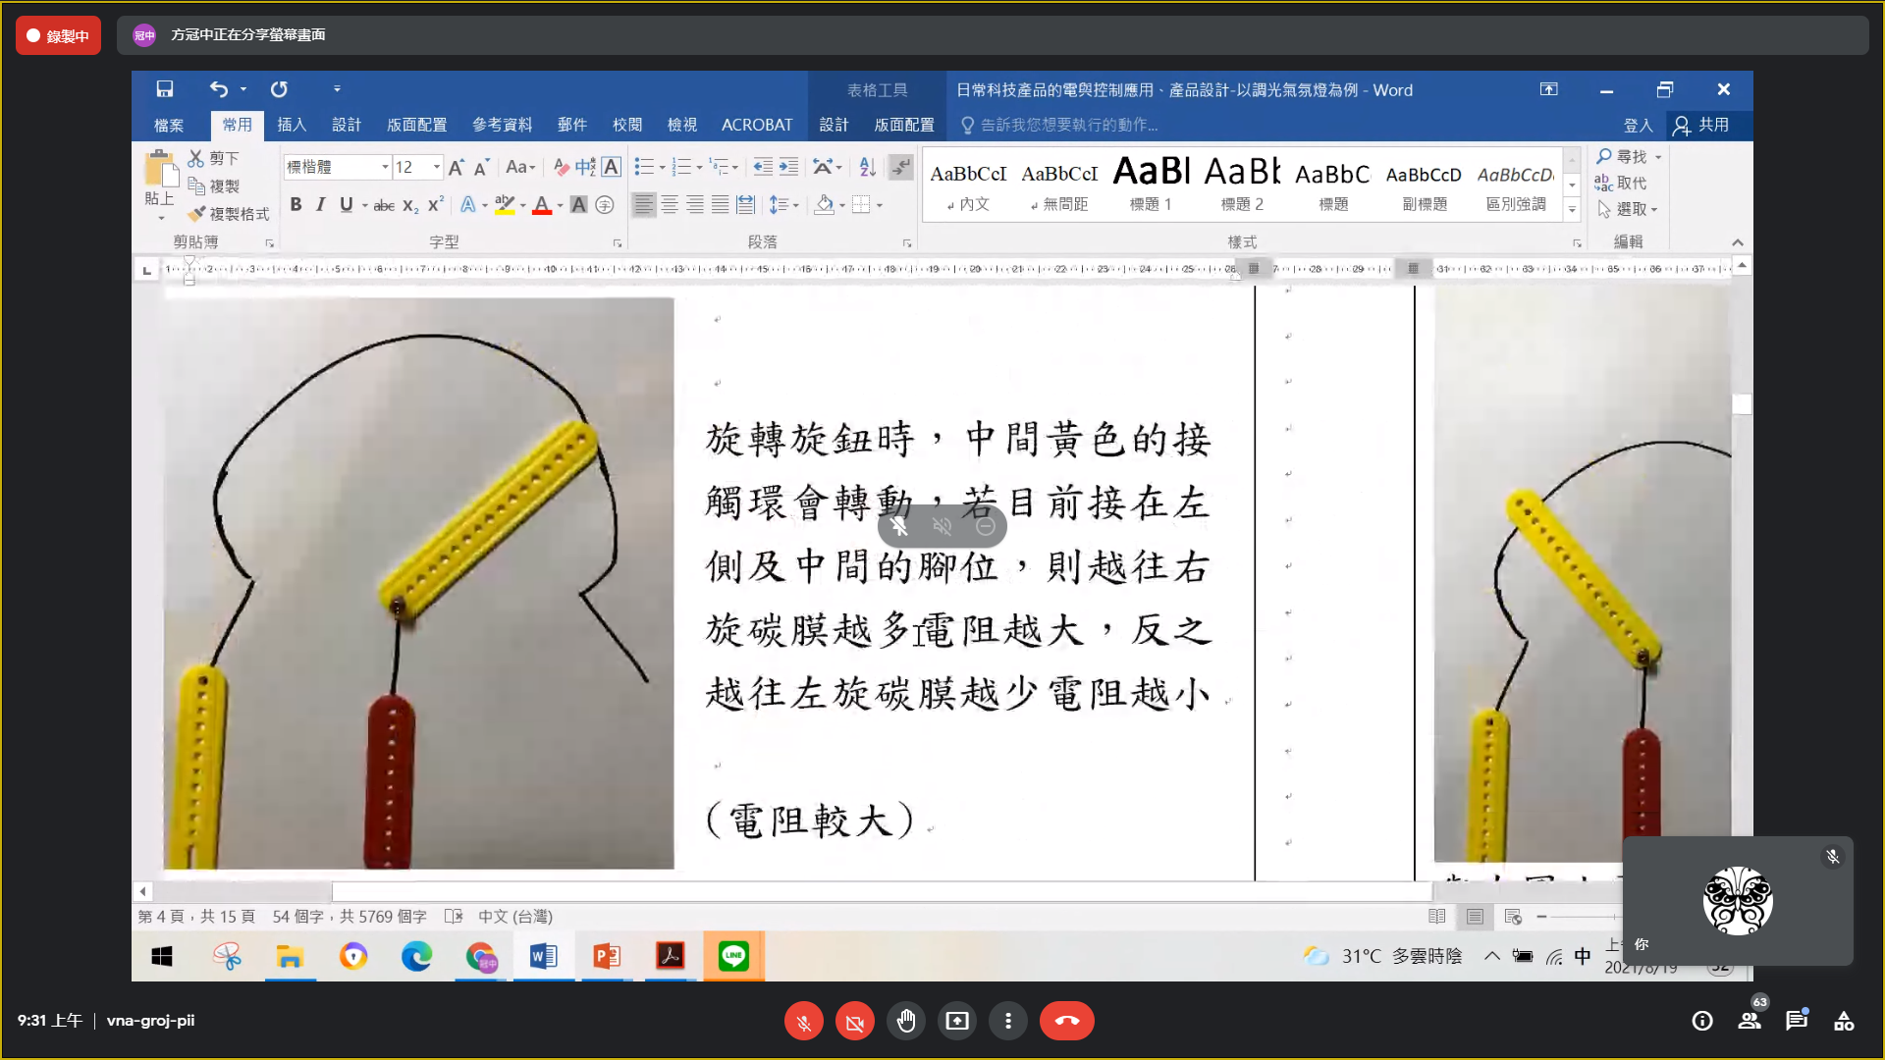
Task: Toggle the raise hand button
Action: [x=905, y=1021]
